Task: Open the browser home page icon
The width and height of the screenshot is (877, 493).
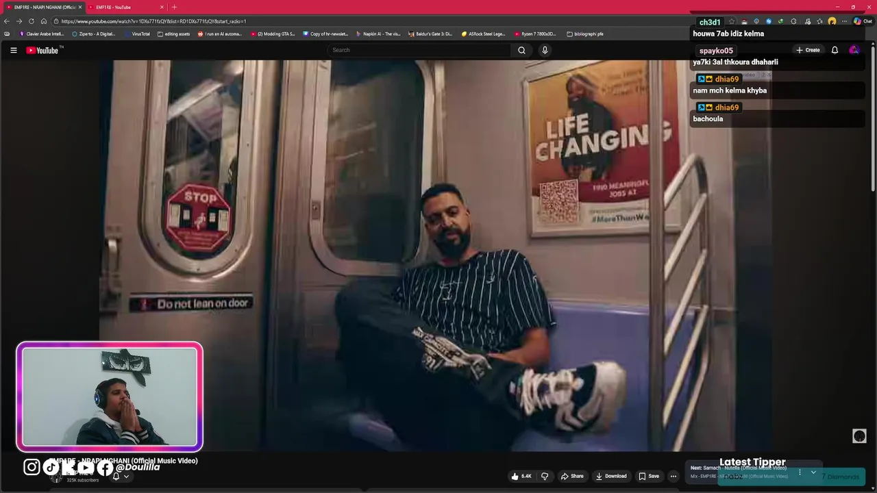Action: click(44, 21)
